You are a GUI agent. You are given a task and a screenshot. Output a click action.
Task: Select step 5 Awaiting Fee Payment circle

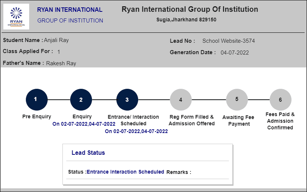(x=237, y=100)
